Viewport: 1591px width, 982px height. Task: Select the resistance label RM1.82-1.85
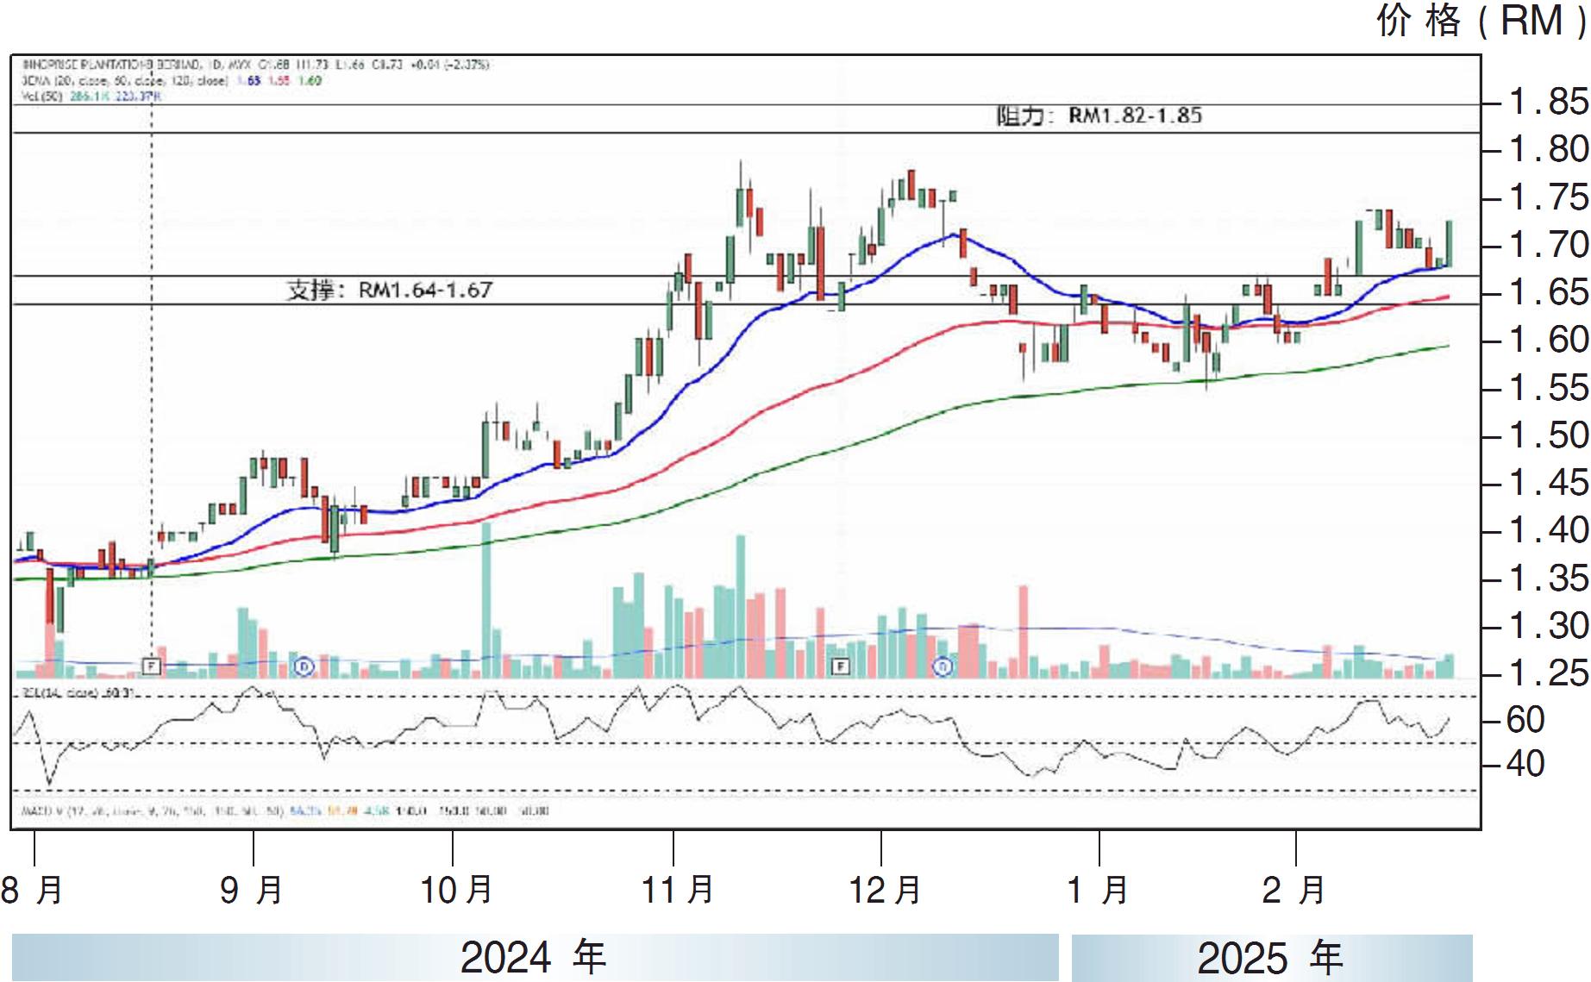[1099, 116]
